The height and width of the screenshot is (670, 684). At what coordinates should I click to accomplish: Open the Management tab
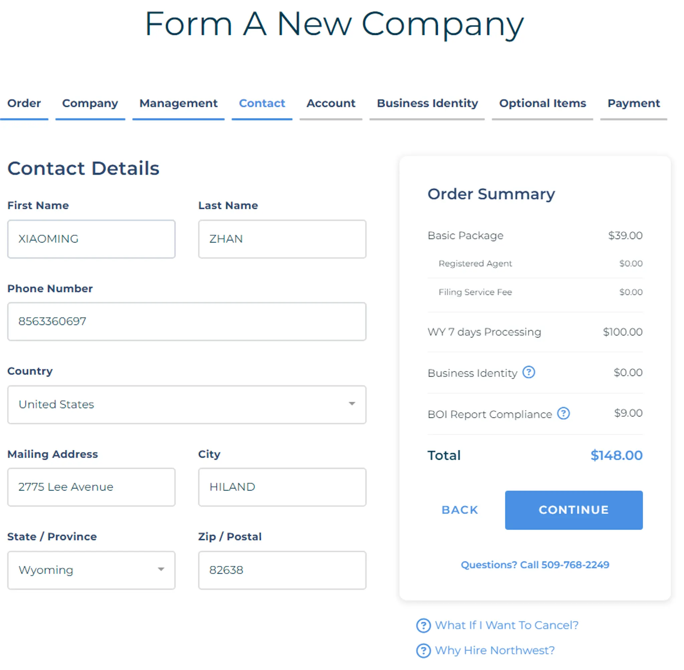[178, 103]
